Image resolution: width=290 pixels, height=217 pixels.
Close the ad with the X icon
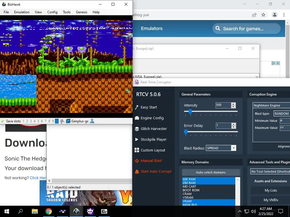278,63
